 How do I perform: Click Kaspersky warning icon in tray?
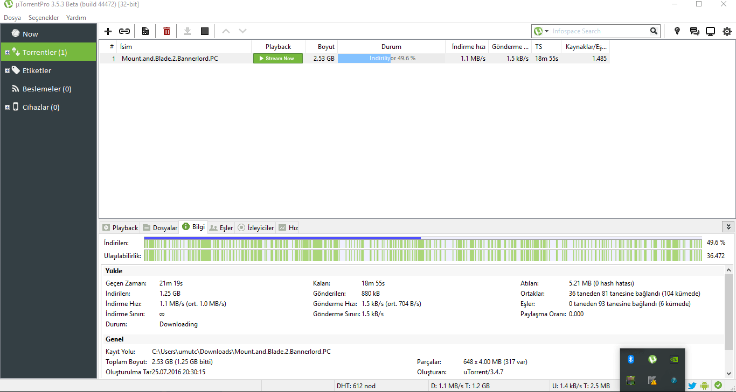(x=652, y=381)
